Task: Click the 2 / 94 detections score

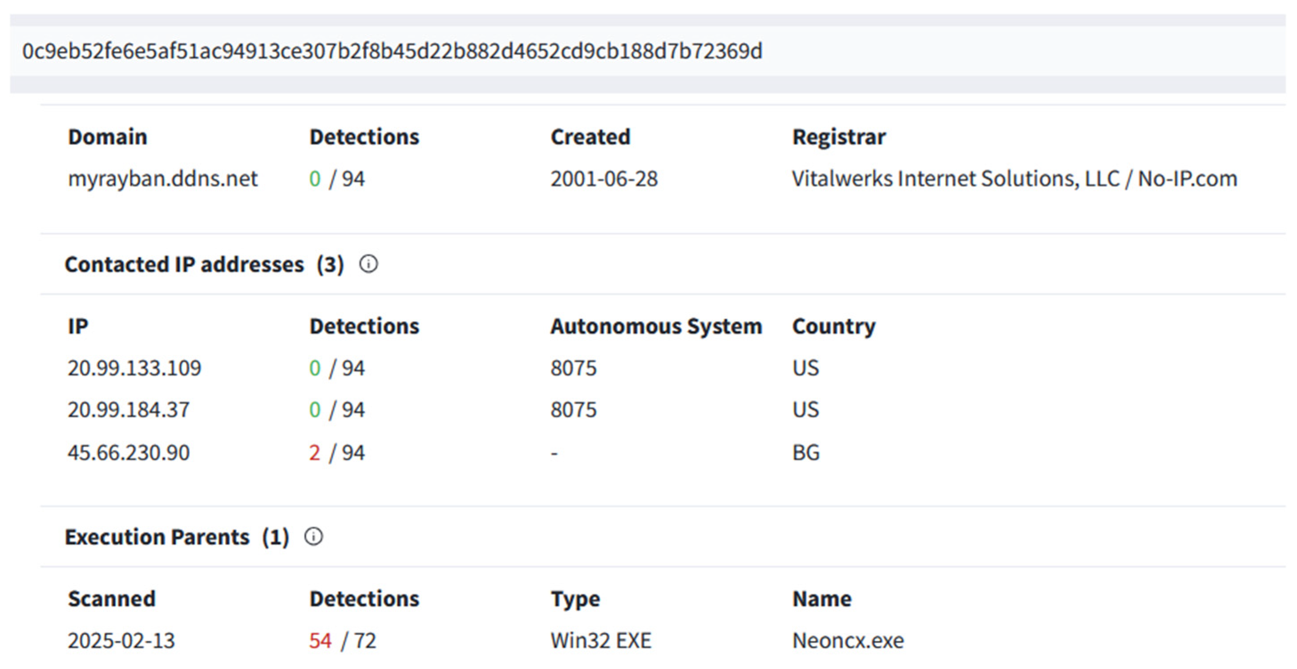Action: (336, 452)
